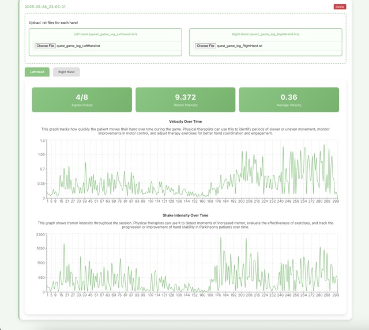Switch to the Left Hand tab
This screenshot has width=369, height=330.
click(37, 72)
